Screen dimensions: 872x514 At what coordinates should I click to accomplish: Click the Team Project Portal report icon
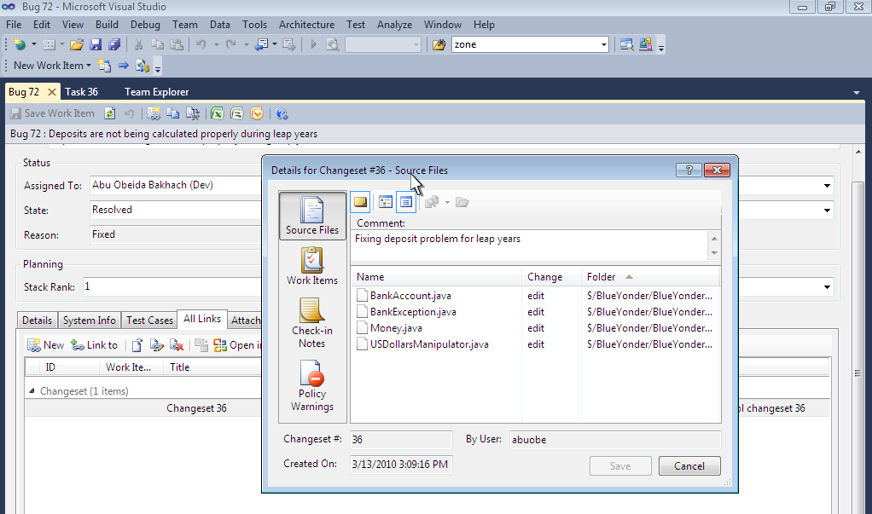click(x=142, y=66)
